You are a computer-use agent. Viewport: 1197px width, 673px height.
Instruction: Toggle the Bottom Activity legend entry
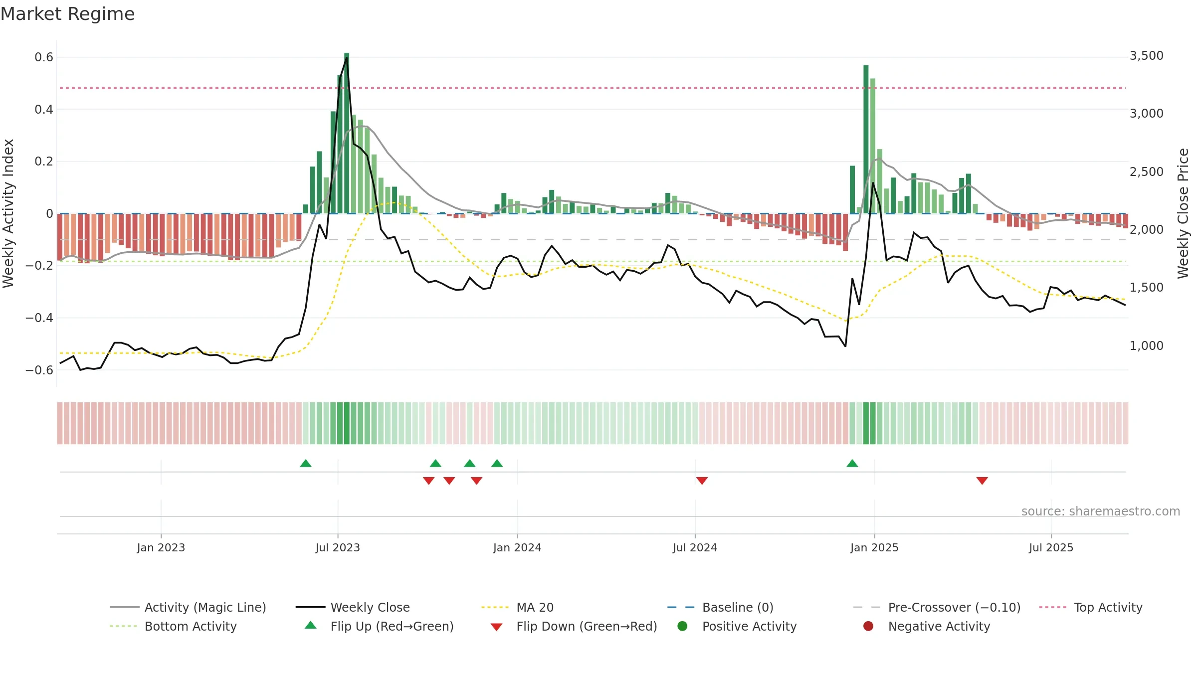173,626
